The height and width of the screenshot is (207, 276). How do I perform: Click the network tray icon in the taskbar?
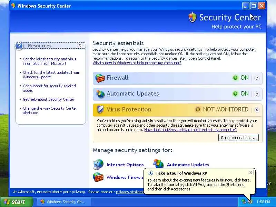point(244,201)
